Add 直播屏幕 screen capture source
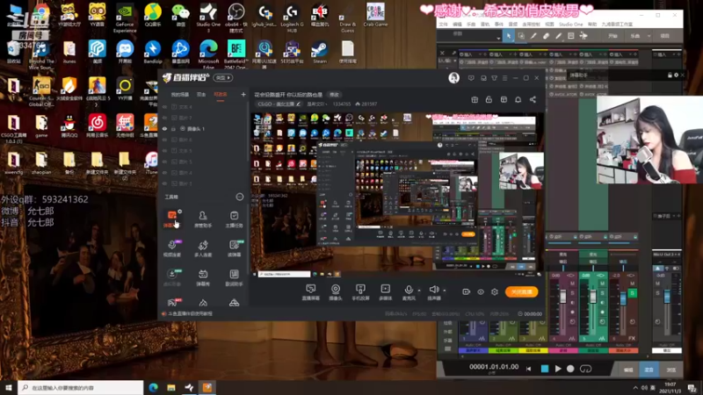The height and width of the screenshot is (395, 703). (x=311, y=291)
